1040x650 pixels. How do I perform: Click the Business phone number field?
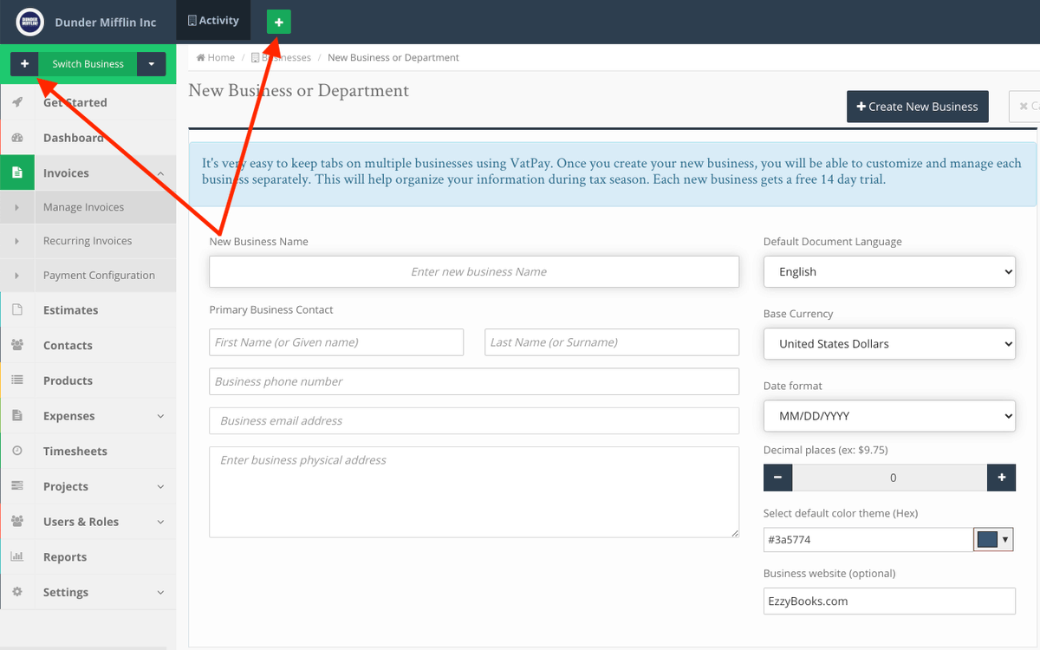tap(474, 381)
